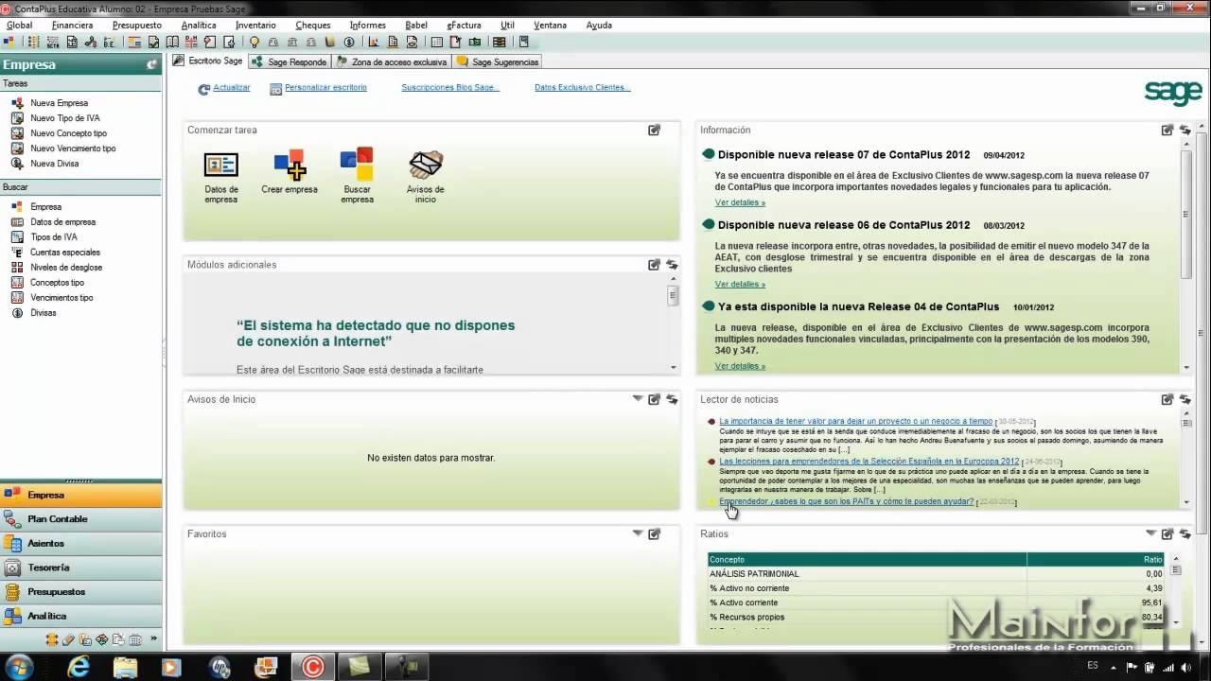1211x681 pixels.
Task: Select Nuevo Tipo de IVA task
Action: 64,118
